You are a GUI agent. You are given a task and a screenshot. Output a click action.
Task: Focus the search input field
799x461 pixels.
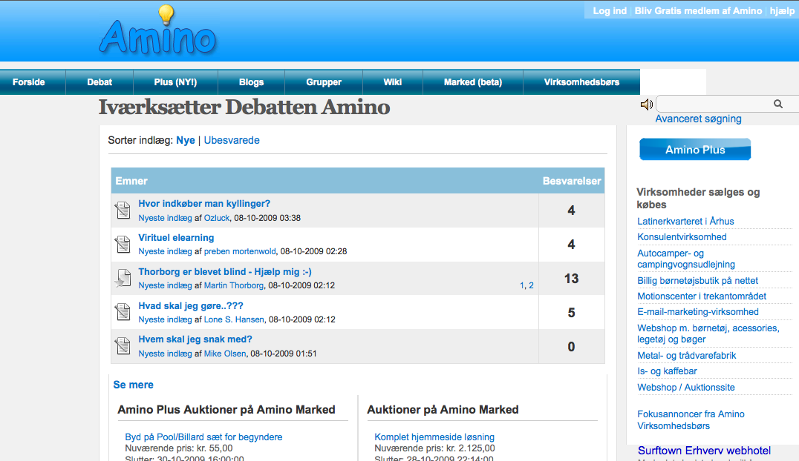(x=713, y=105)
